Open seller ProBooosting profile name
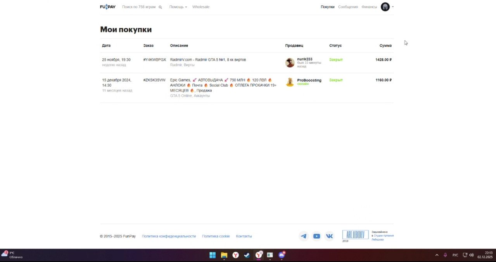The height and width of the screenshot is (262, 496). pos(309,80)
